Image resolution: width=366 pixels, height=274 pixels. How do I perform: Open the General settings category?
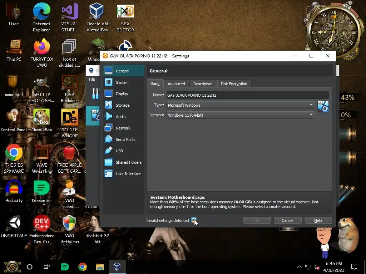pos(124,71)
